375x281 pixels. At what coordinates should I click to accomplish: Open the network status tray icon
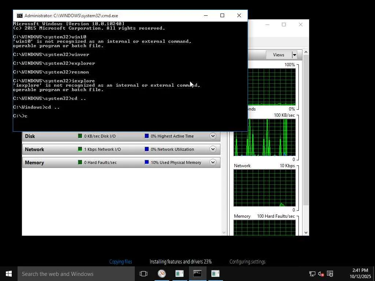coord(312,274)
